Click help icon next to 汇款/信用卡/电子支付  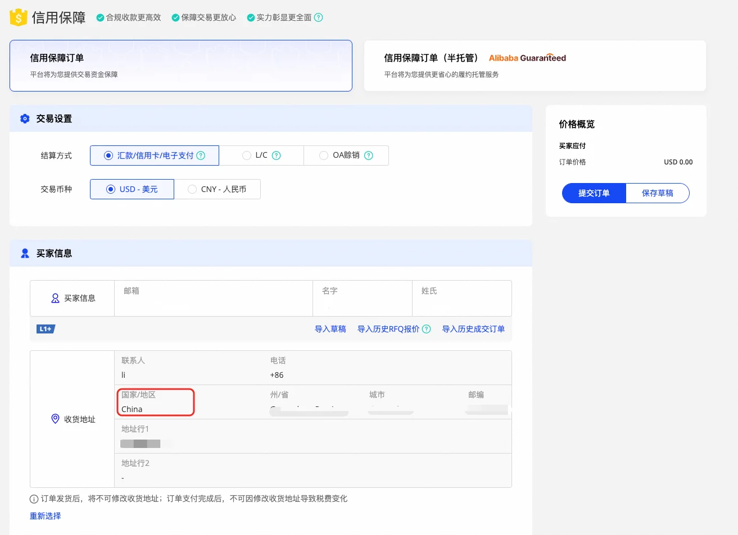pos(201,156)
